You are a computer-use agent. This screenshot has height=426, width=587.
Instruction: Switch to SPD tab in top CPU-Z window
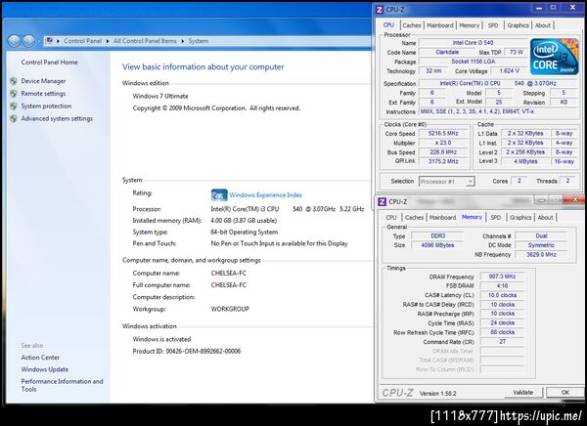point(493,25)
